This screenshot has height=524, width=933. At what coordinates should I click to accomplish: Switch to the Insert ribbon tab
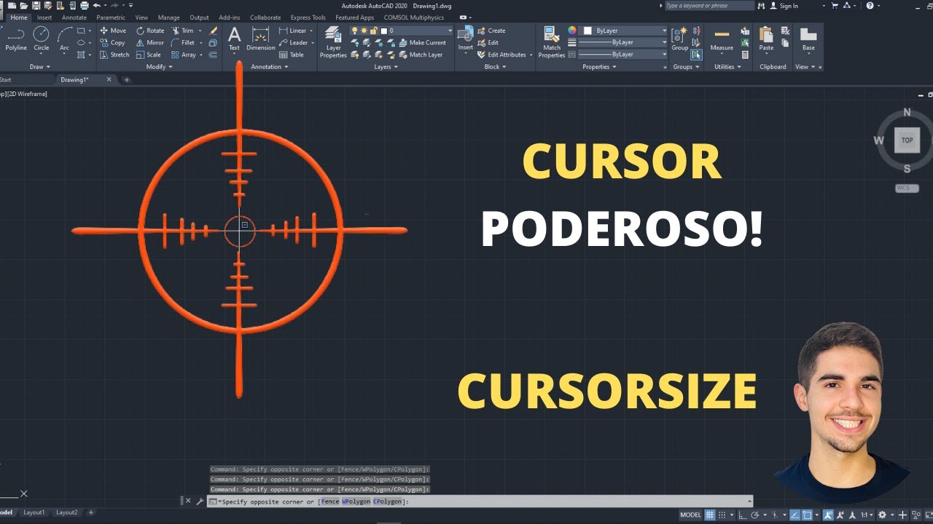44,17
